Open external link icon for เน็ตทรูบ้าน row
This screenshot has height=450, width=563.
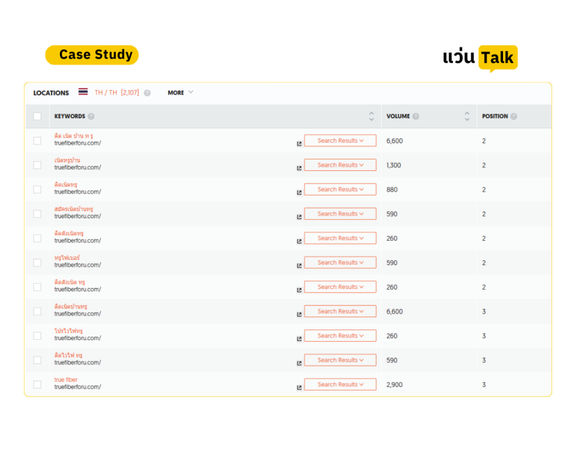(299, 168)
